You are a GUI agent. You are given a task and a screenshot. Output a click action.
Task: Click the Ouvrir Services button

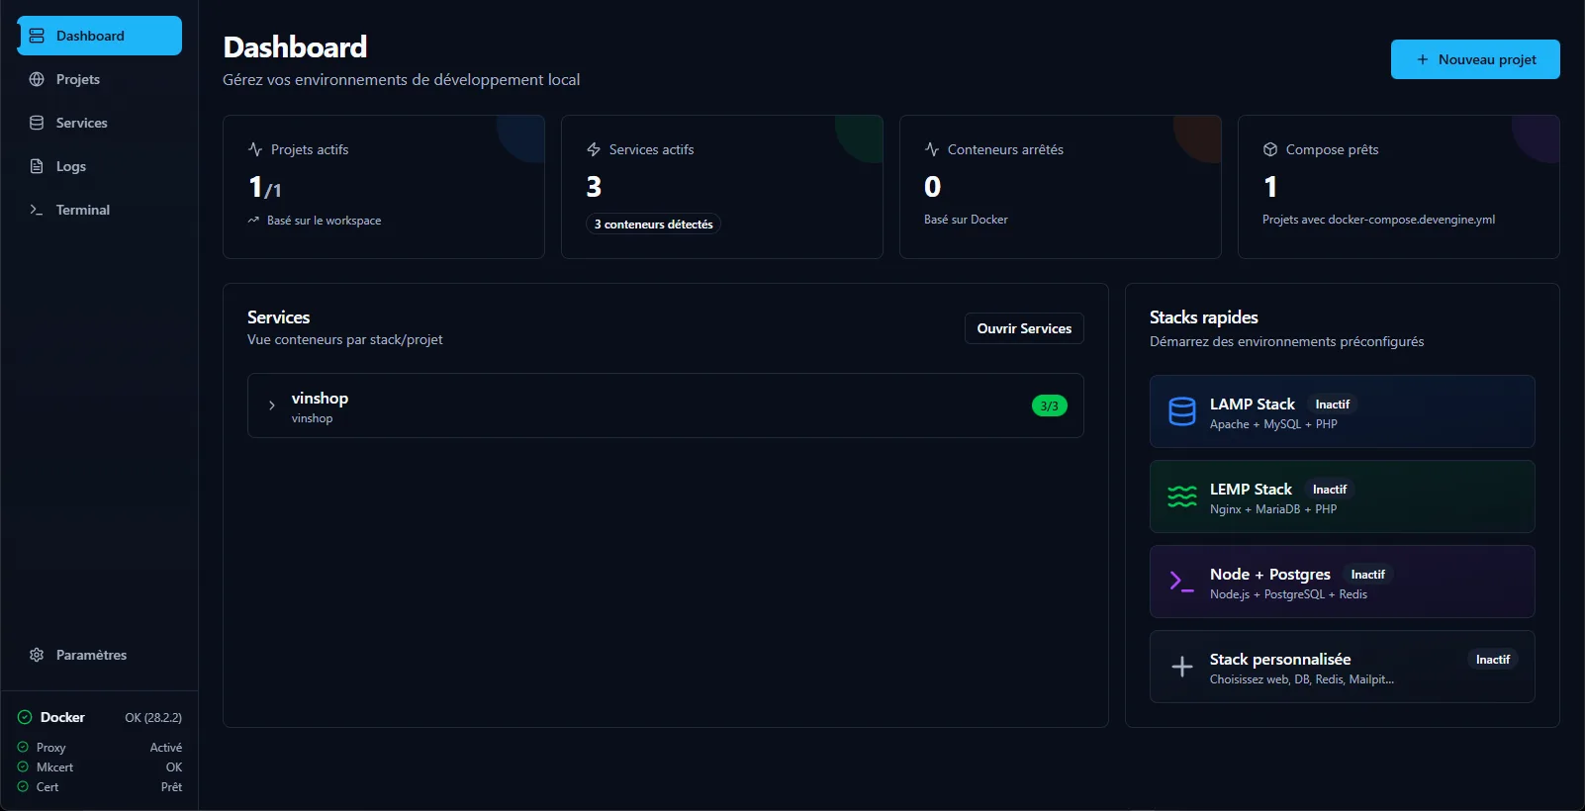coord(1024,328)
